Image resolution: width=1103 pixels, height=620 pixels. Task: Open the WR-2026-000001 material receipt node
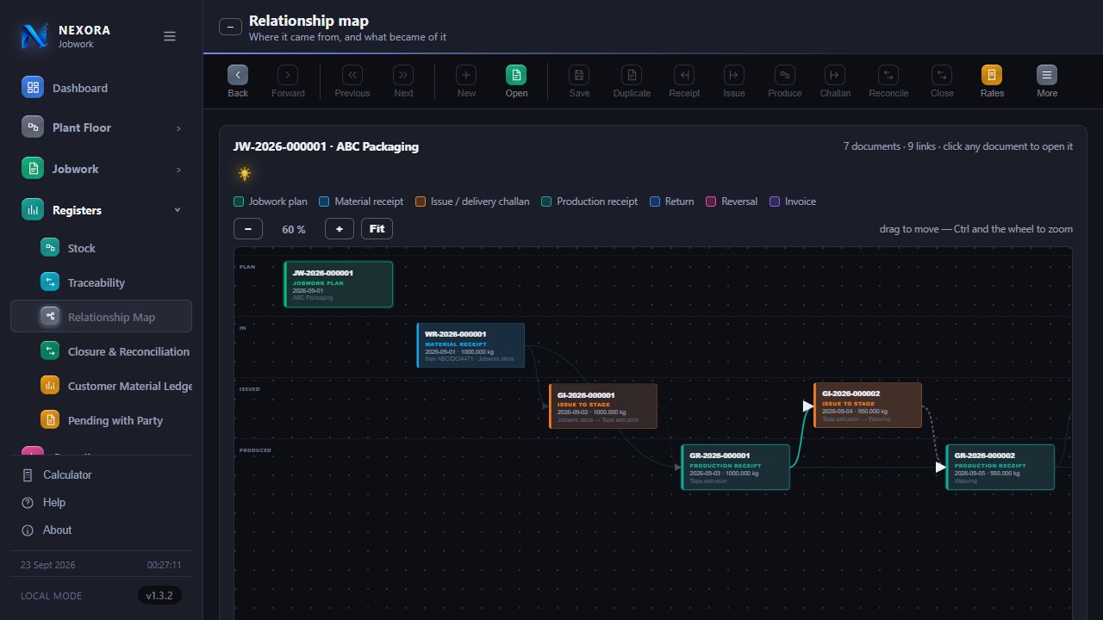point(470,345)
